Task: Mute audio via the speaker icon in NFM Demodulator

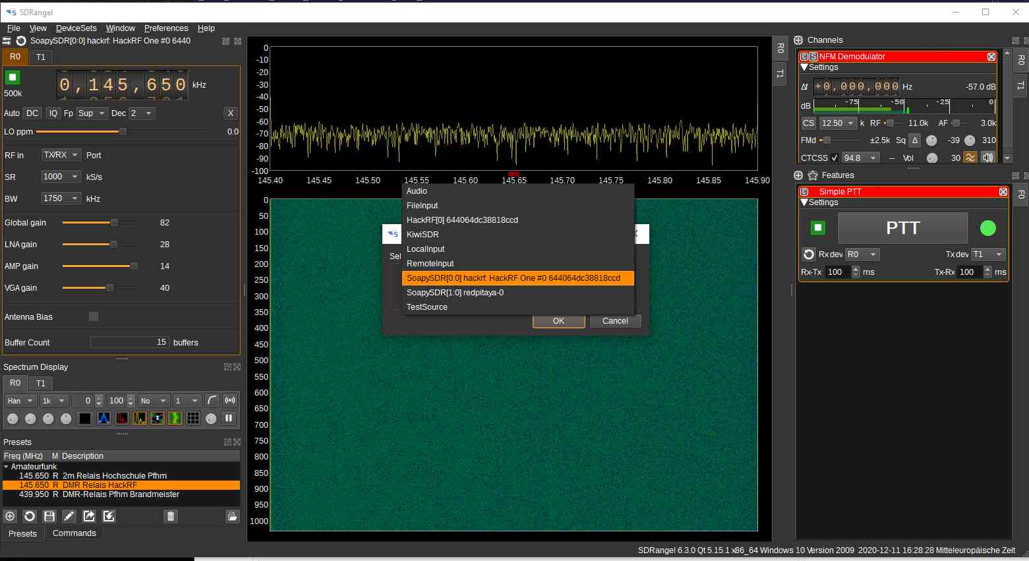Action: pos(987,157)
